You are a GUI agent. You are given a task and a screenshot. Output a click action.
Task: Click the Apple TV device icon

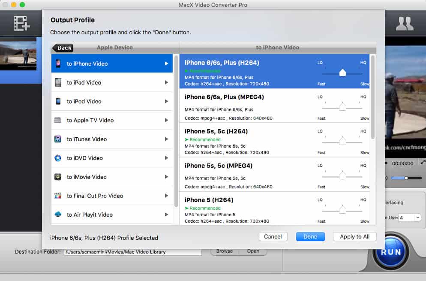(57, 120)
